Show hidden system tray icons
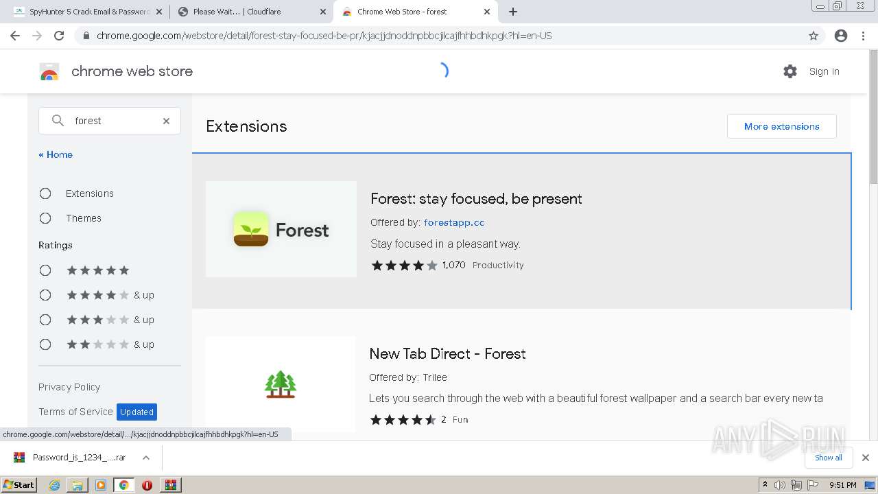Screen dimensions: 878x494 pos(765,484)
